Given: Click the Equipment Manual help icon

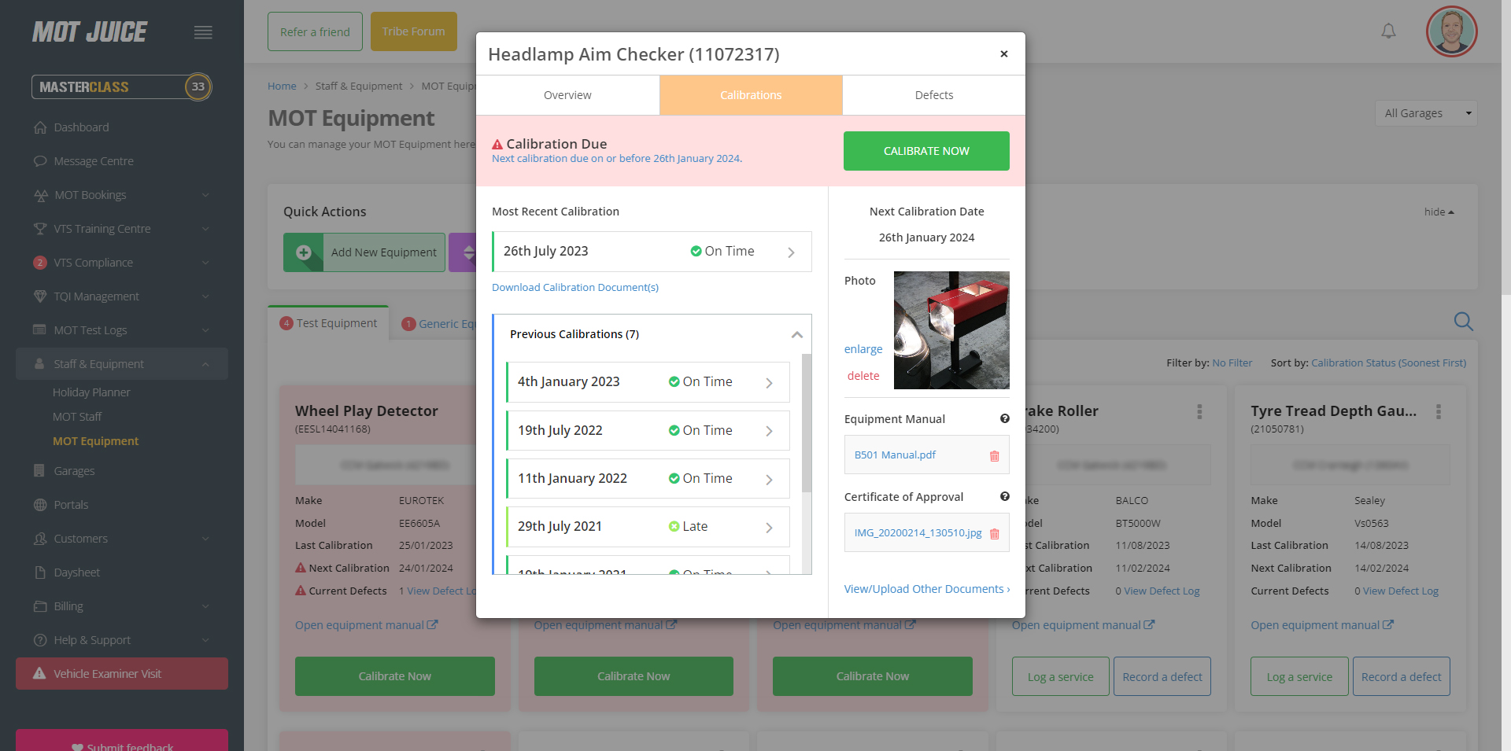Looking at the screenshot, I should click(x=1004, y=419).
